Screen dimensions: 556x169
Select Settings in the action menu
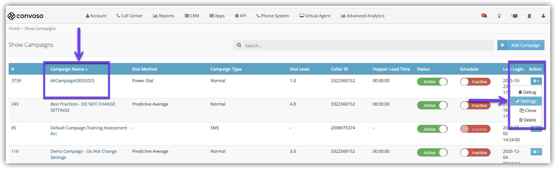[526, 102]
